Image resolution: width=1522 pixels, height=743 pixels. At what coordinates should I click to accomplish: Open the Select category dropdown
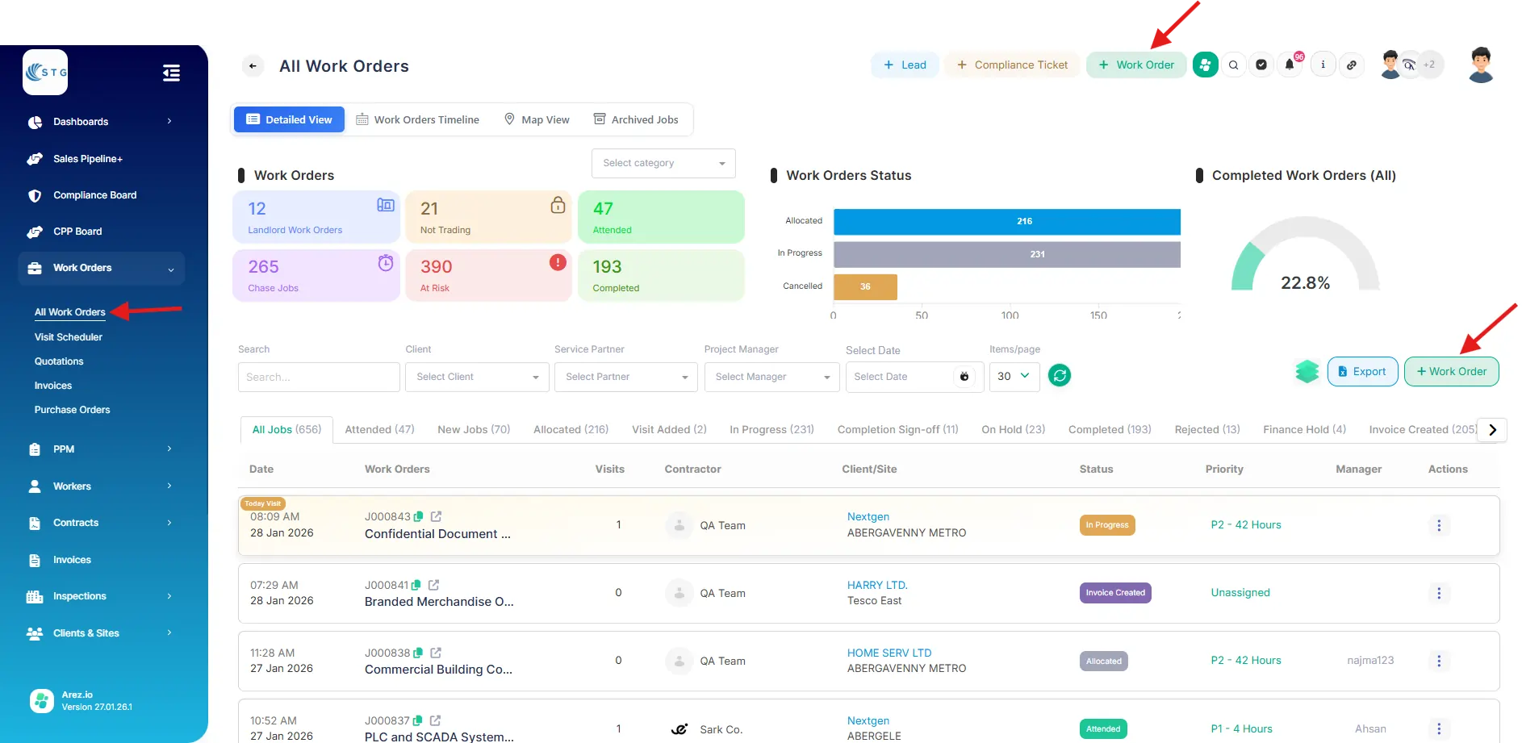(x=663, y=163)
